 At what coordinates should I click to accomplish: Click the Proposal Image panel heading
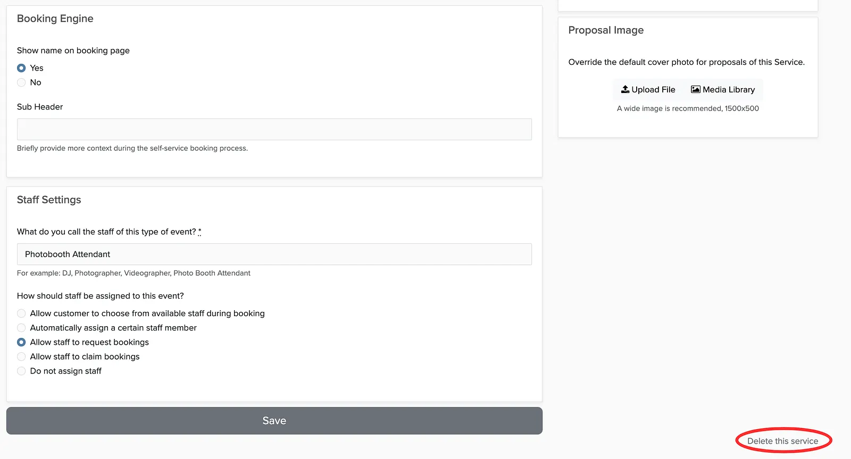click(x=606, y=30)
